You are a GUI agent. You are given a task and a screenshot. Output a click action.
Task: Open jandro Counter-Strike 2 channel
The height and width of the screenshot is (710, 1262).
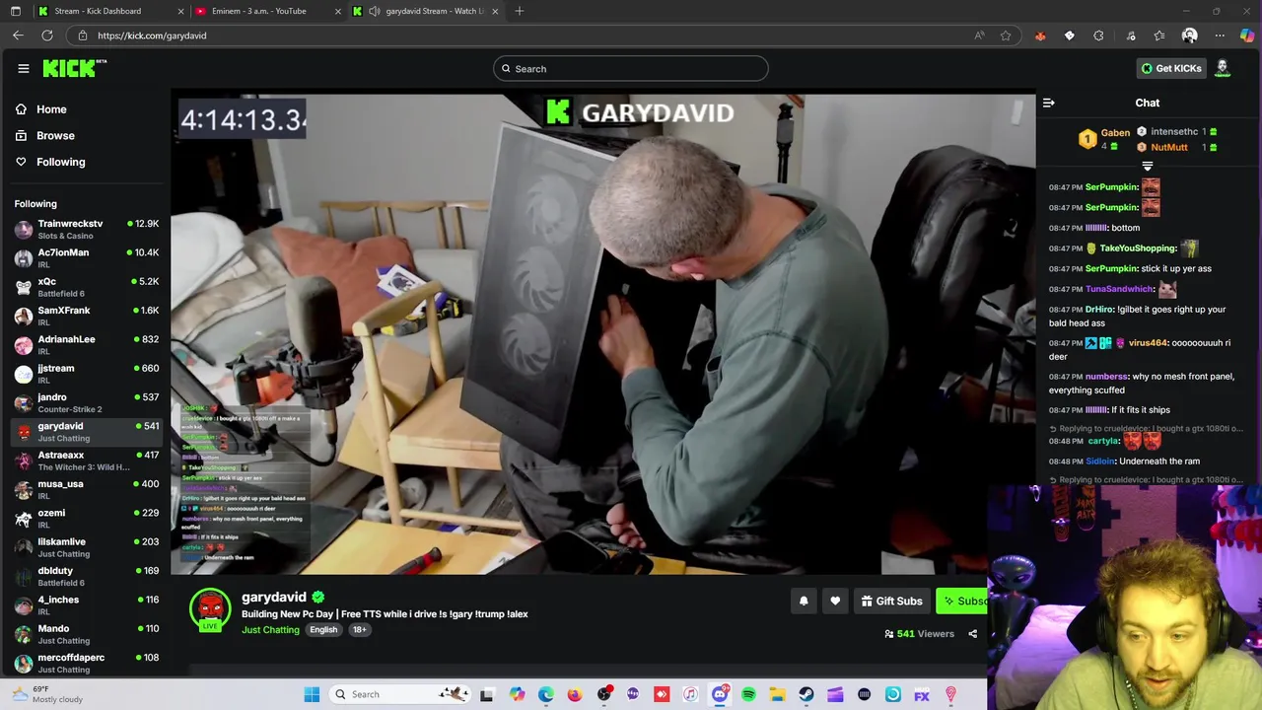tap(86, 402)
